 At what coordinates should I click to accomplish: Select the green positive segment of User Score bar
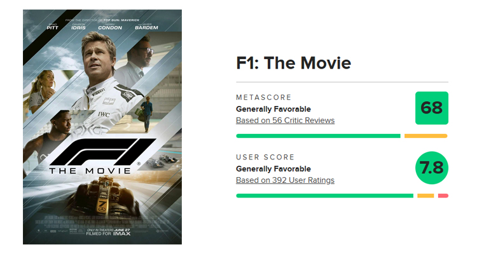[324, 196]
